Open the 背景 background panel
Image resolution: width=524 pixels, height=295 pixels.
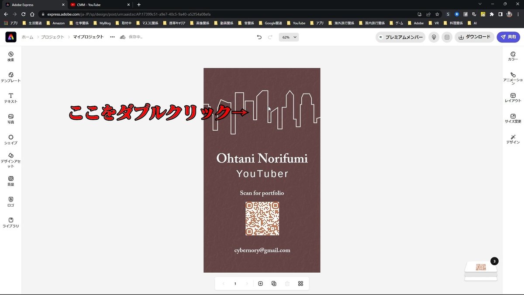pyautogui.click(x=10, y=181)
